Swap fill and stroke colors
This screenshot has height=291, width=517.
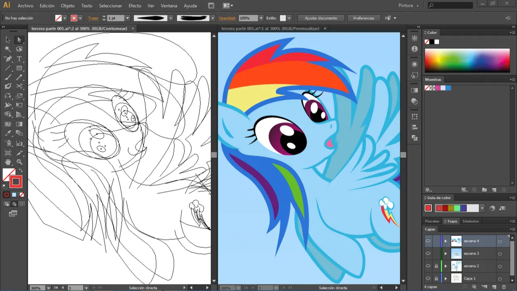click(21, 170)
